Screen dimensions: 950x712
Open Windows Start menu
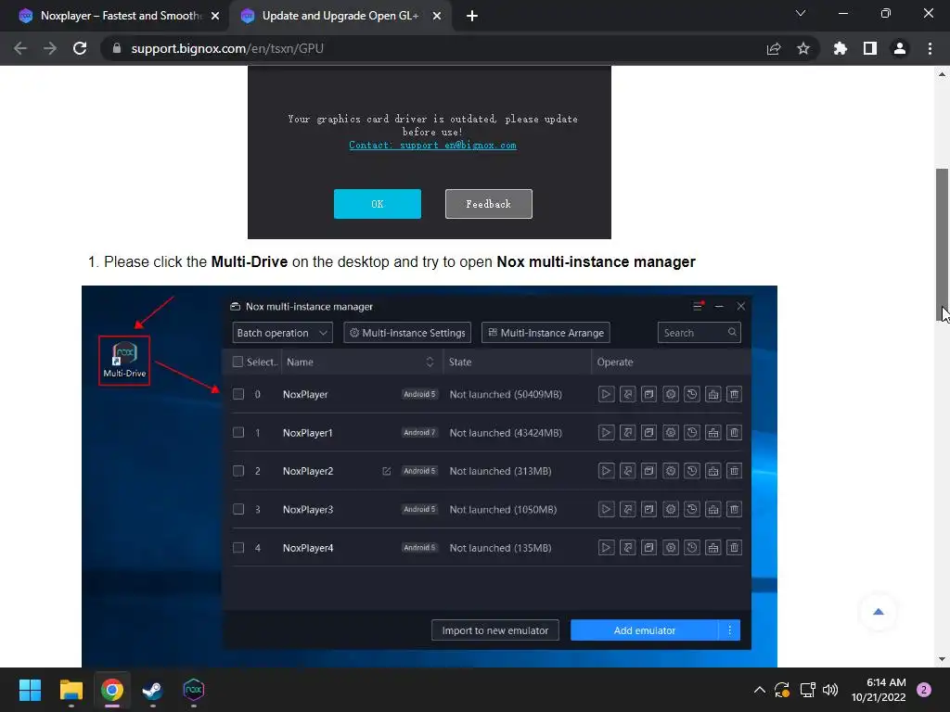click(30, 690)
